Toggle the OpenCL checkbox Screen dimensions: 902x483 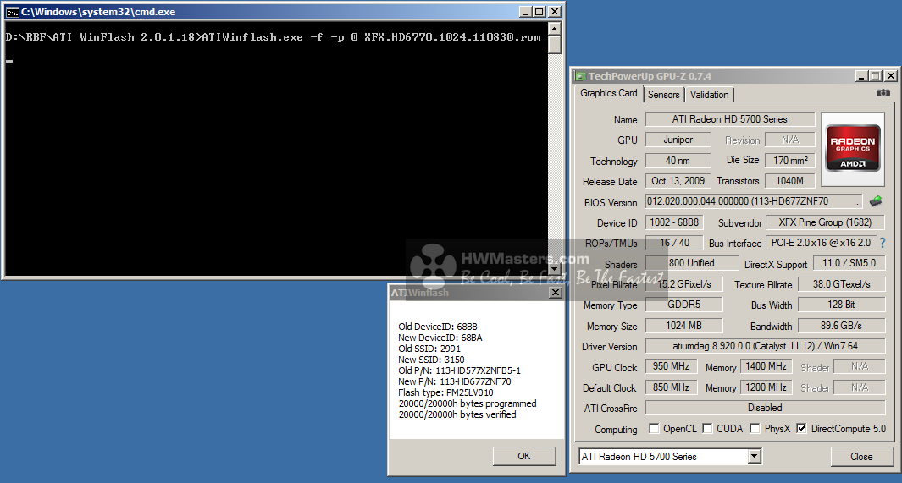pyautogui.click(x=654, y=428)
